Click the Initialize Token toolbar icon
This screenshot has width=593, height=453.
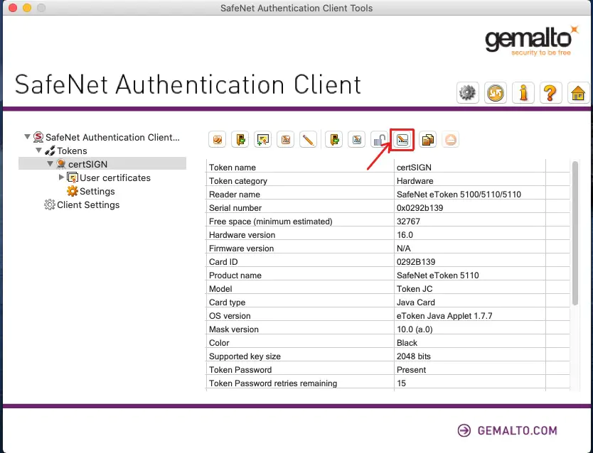click(218, 140)
